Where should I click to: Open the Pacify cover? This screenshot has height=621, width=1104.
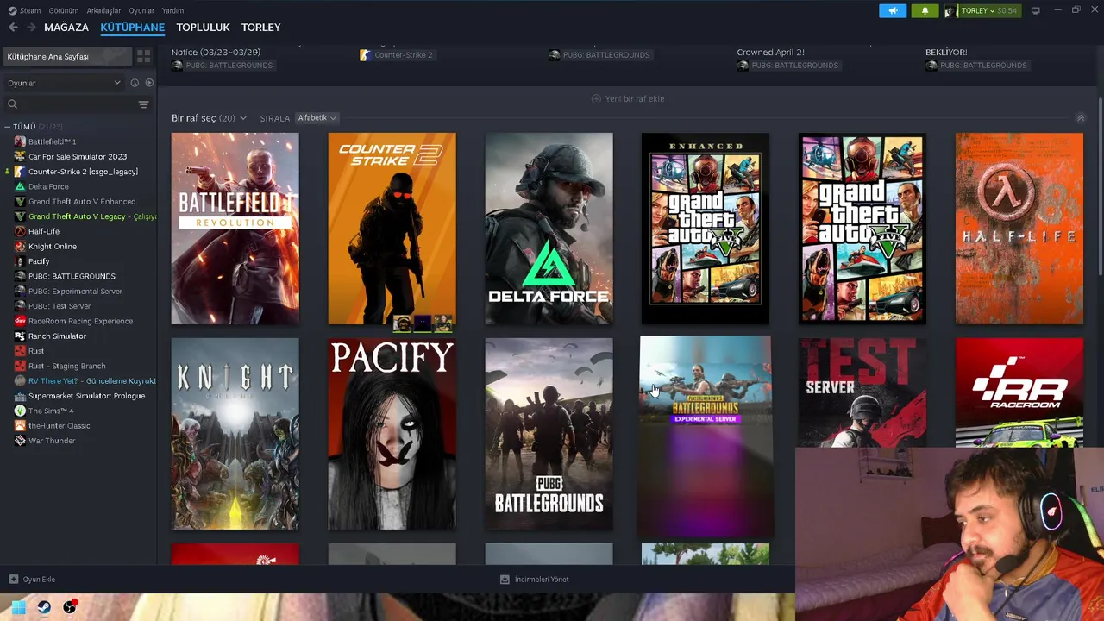tap(392, 434)
